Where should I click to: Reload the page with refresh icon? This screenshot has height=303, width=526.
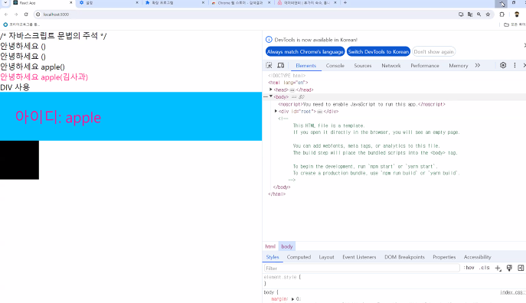(x=26, y=15)
